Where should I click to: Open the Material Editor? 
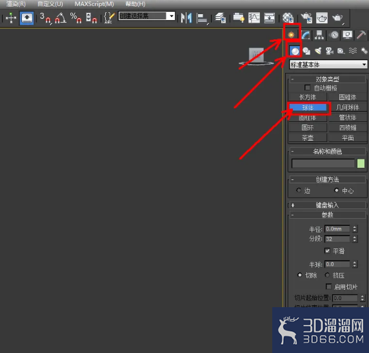[x=288, y=18]
